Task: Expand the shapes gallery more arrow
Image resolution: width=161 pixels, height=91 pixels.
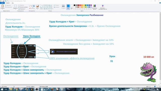Action: (x=53, y=9)
